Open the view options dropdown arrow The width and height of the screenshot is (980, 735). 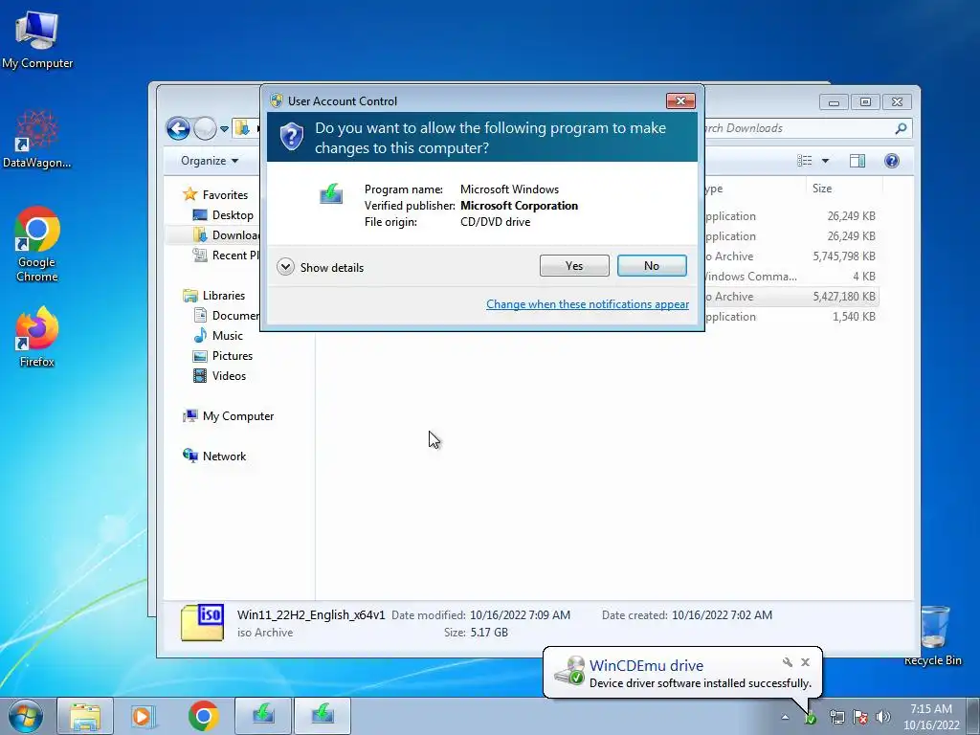pos(825,161)
